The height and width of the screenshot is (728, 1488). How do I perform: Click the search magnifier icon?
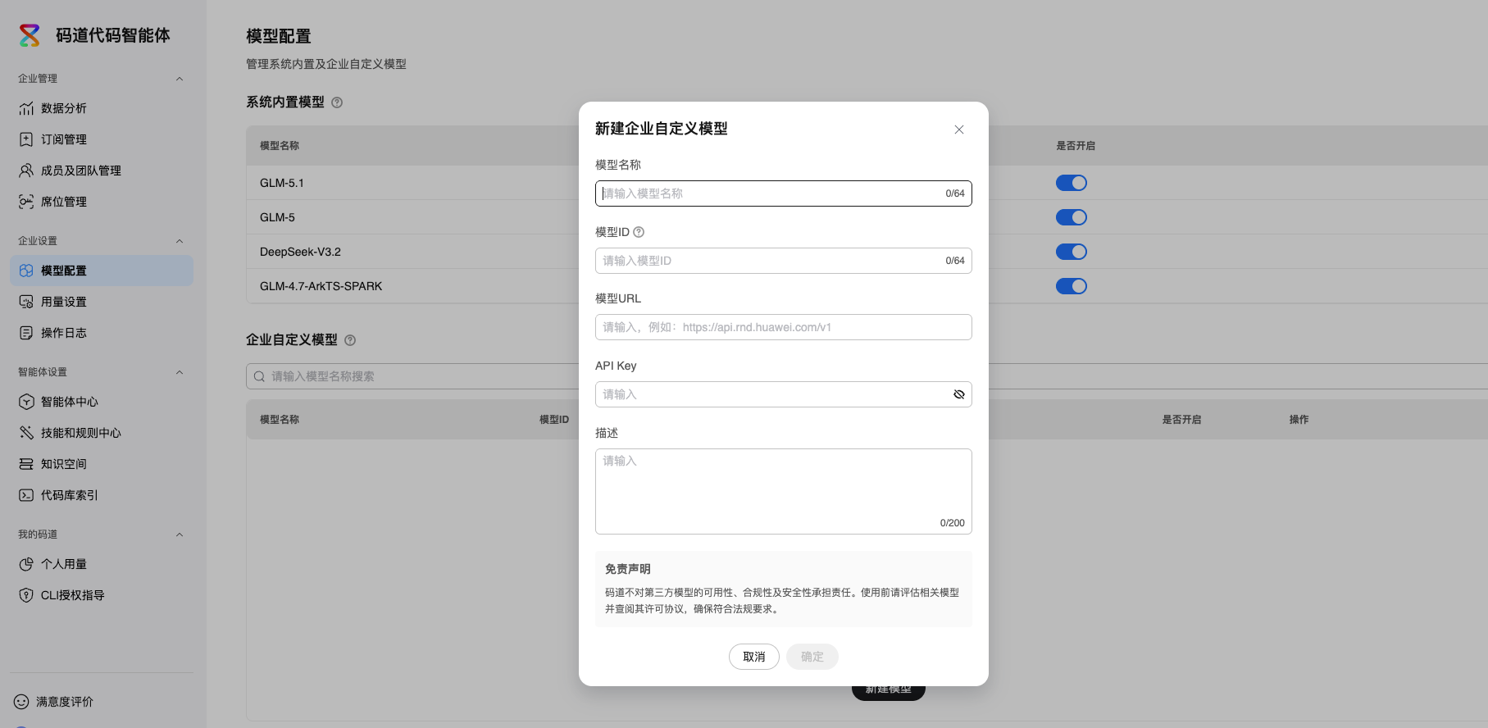click(259, 376)
